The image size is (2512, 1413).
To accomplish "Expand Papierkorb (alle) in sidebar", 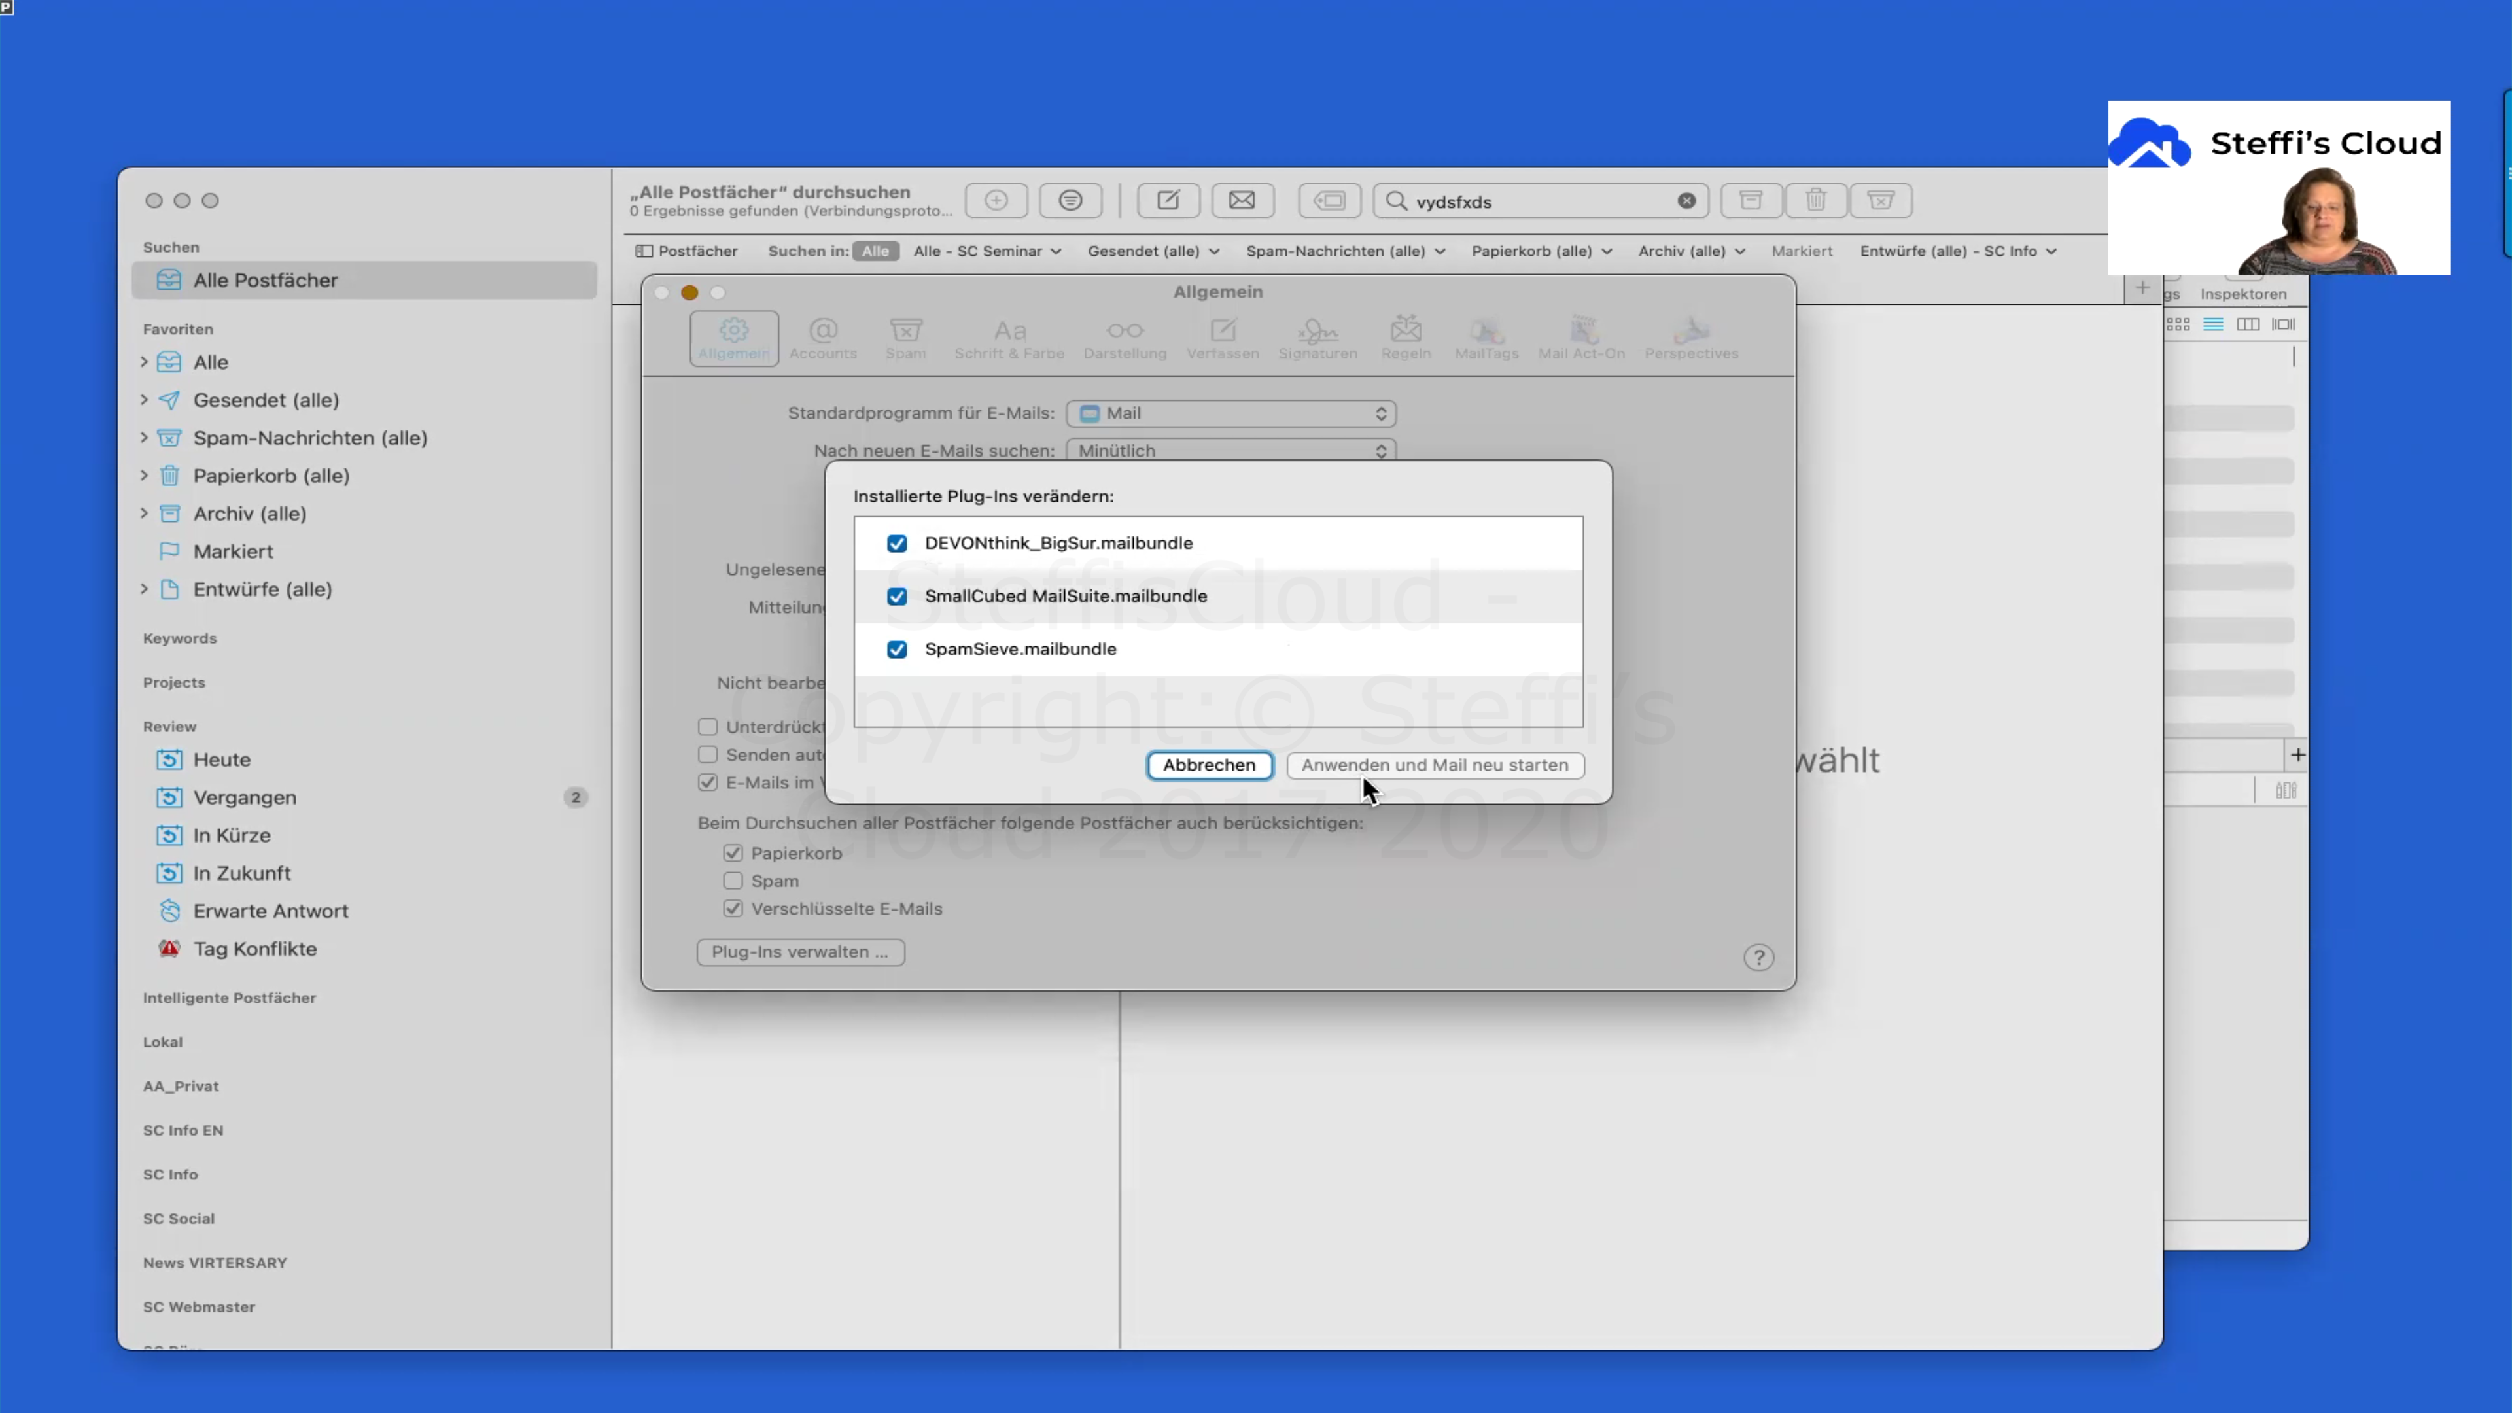I will [x=145, y=476].
